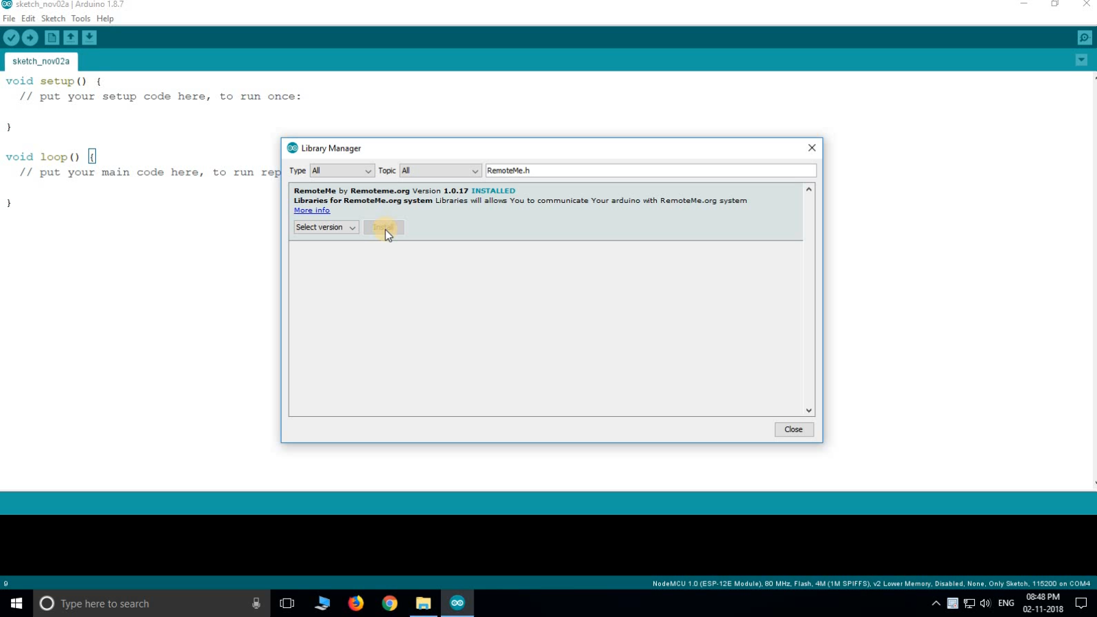Click the More info link for RemoteMe
This screenshot has height=617, width=1097.
[x=312, y=210]
